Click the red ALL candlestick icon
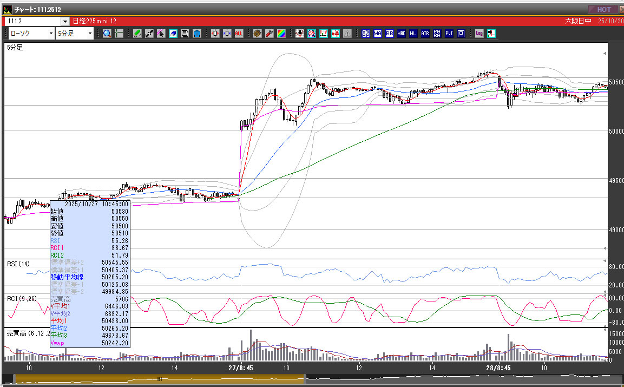 coord(239,34)
